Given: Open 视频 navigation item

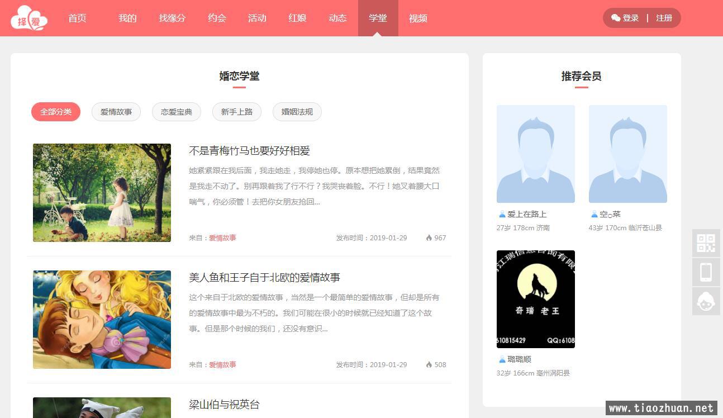Looking at the screenshot, I should (x=418, y=18).
